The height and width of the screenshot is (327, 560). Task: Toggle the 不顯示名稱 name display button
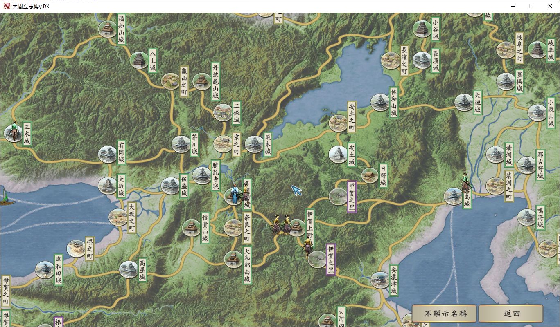(444, 314)
